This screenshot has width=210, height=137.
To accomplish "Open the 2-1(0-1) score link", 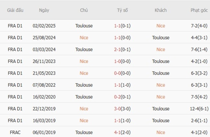I will (x=122, y=50).
